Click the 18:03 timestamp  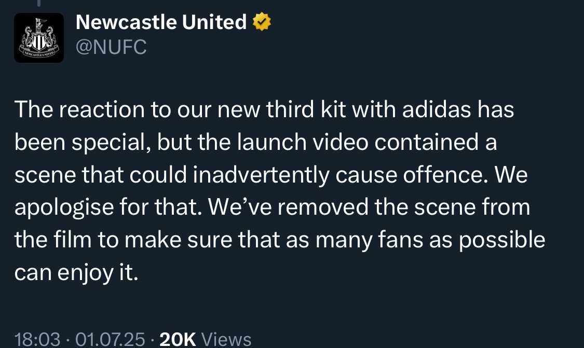tap(37, 339)
